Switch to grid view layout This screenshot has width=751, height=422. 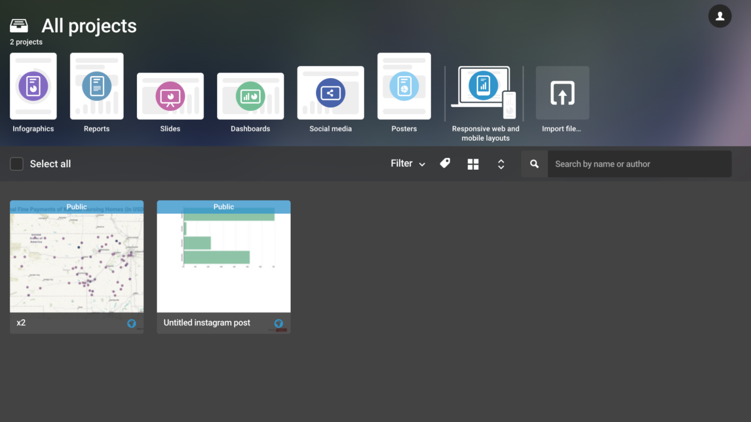pos(473,164)
